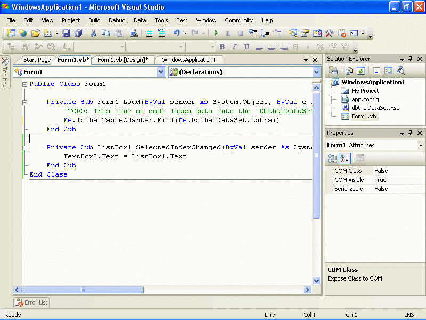Select dbthaiDataSet.xsd in Solution Explorer
The height and width of the screenshot is (320, 426).
375,108
